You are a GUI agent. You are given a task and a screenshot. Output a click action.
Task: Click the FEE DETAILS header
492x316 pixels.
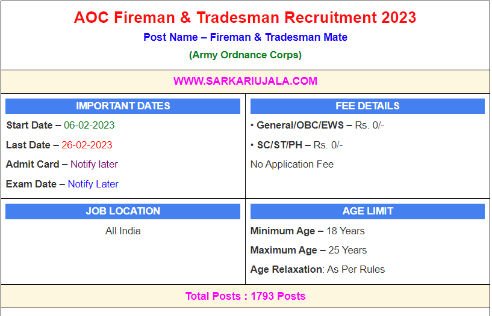pyautogui.click(x=367, y=106)
